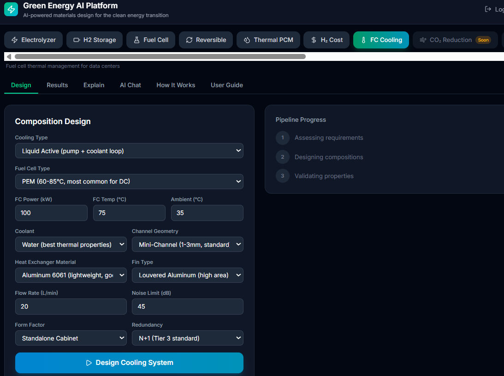
Task: Click the FC Power (kW) input field
Action: coord(51,213)
